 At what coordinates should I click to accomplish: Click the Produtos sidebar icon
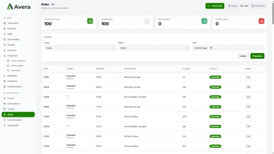coord(4,28)
